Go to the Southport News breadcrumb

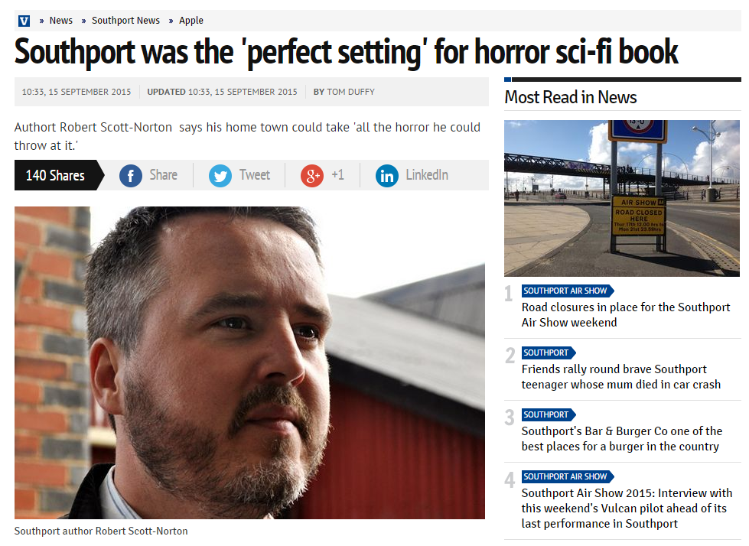(x=125, y=21)
